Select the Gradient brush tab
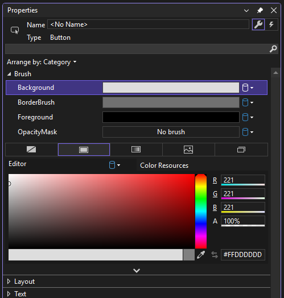The width and height of the screenshot is (284, 298). click(x=136, y=150)
